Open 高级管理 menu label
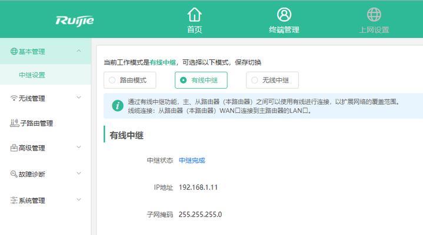This screenshot has height=235, width=423. (x=32, y=148)
